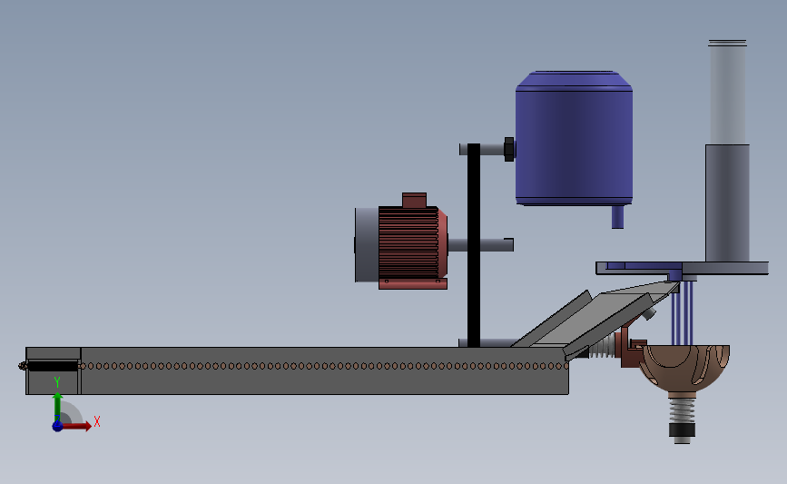
Task: Select the row of chain links along the trough
Action: 324,366
